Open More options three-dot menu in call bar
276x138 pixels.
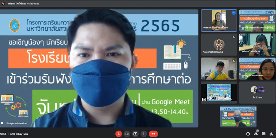tap(144, 134)
